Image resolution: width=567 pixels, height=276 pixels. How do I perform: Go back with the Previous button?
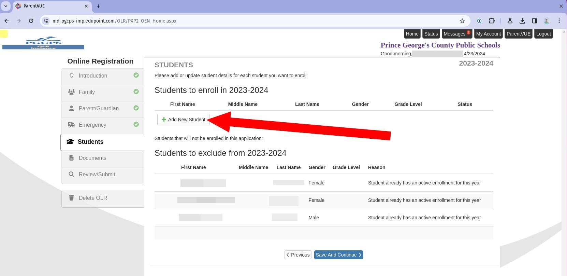pyautogui.click(x=298, y=255)
